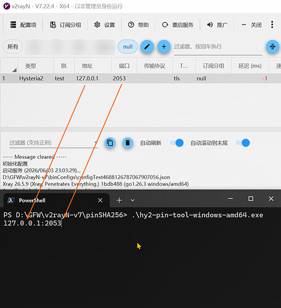Viewport: 281px width, 308px height.
Task: Click the 127.0.0.1 address cell
Action: (x=87, y=78)
